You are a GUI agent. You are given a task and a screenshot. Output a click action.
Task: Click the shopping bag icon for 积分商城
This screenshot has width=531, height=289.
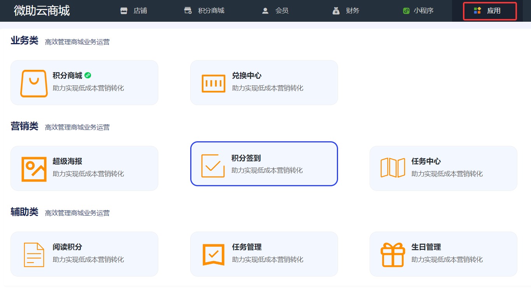tap(34, 83)
